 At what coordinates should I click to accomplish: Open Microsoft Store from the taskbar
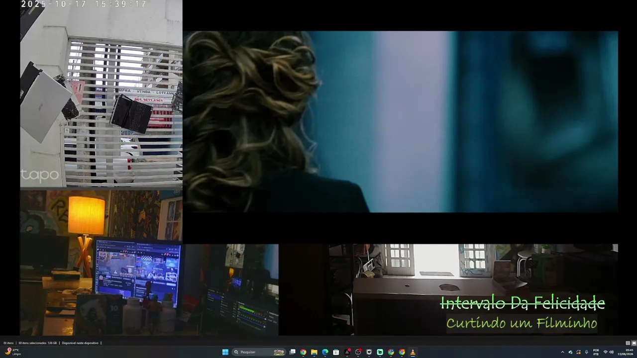336,352
